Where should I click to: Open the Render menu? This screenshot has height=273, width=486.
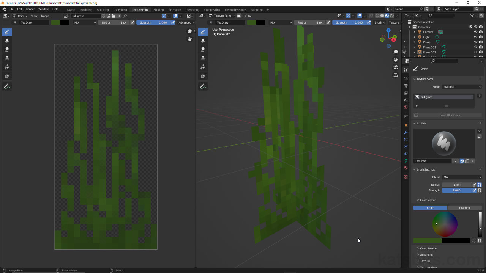pyautogui.click(x=30, y=9)
